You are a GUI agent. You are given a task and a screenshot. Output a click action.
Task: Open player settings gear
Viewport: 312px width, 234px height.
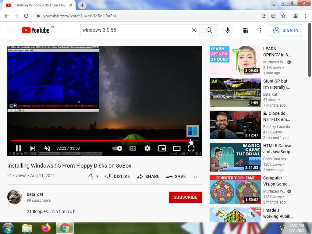[x=147, y=148]
